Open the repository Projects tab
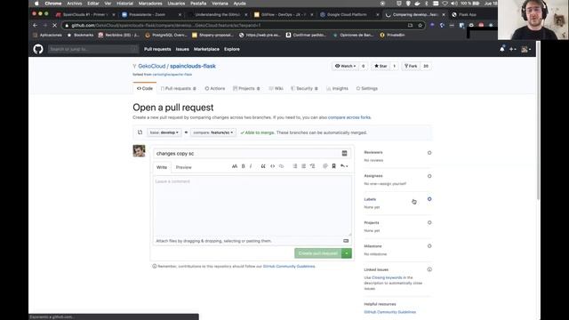The image size is (569, 320). pyautogui.click(x=246, y=89)
